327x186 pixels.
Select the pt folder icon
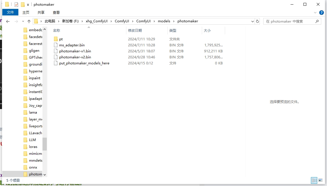click(56, 39)
